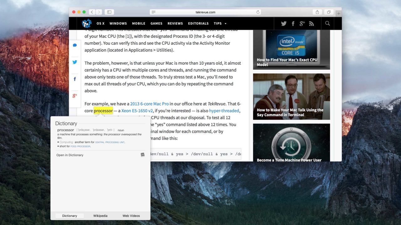Click Open in Dictionary
This screenshot has height=225, width=401.
70,155
